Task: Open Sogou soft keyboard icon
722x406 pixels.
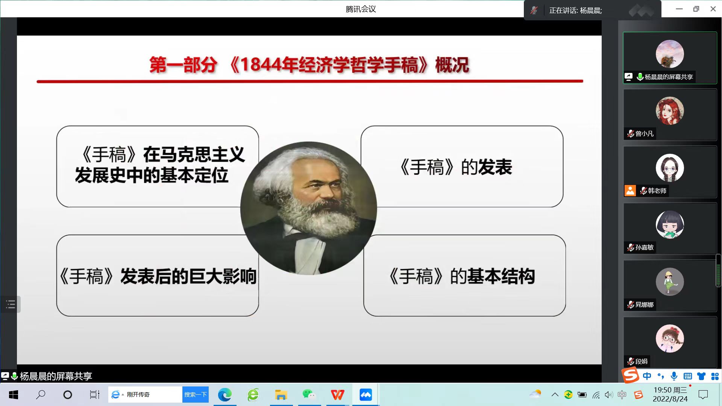Action: (x=688, y=376)
